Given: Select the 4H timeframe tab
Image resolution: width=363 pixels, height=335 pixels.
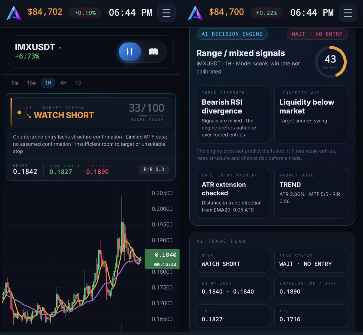Looking at the screenshot, I should [63, 83].
